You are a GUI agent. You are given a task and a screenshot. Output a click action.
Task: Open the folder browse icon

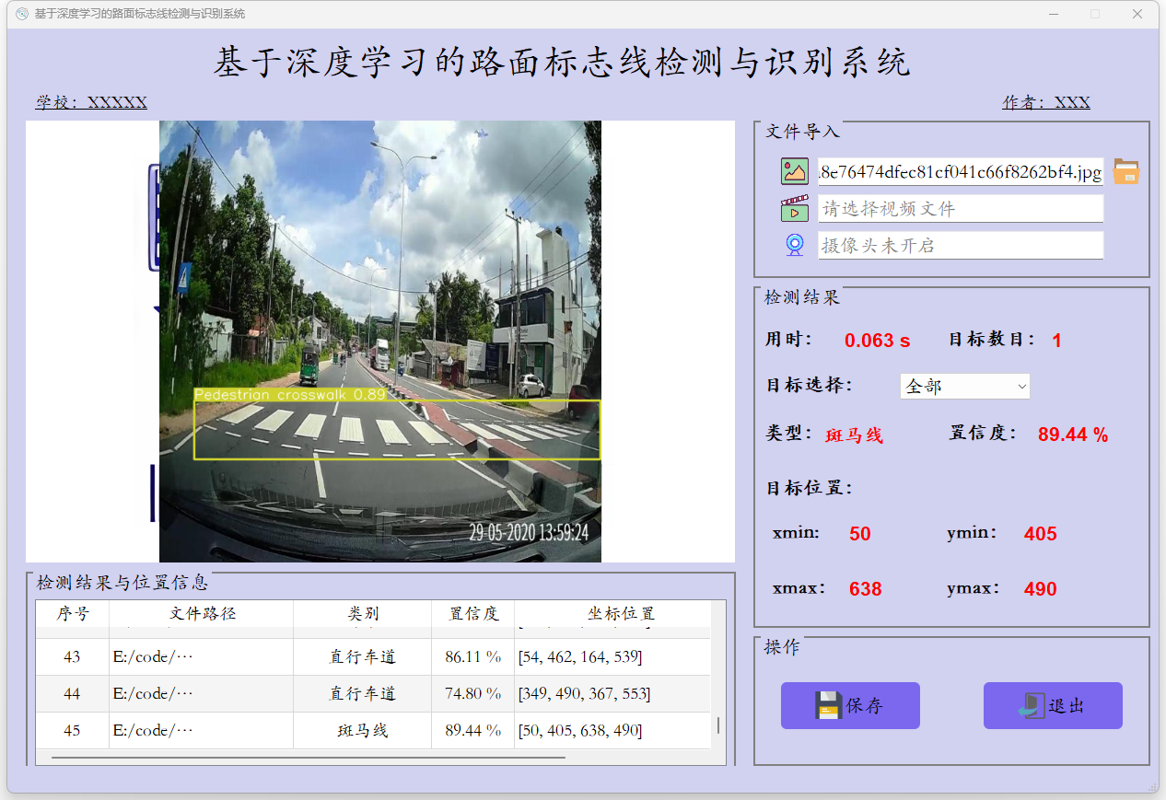point(1126,171)
